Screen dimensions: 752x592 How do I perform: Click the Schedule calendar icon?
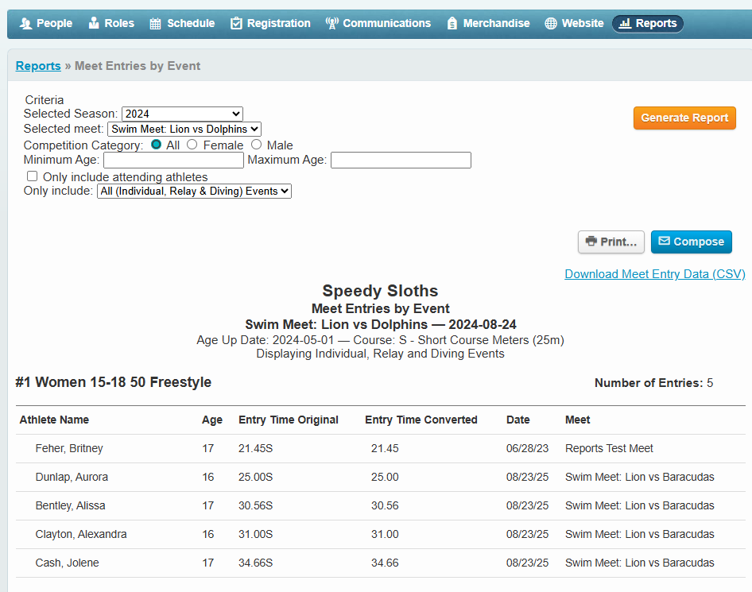tap(156, 24)
